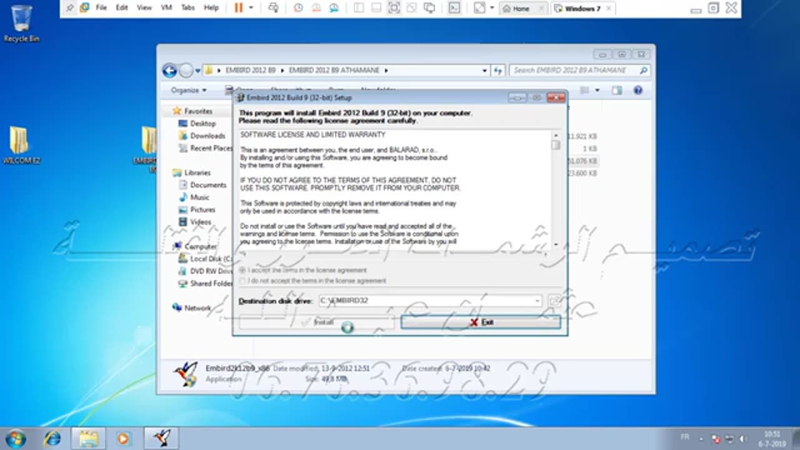Open the VMware View menu

(144, 8)
